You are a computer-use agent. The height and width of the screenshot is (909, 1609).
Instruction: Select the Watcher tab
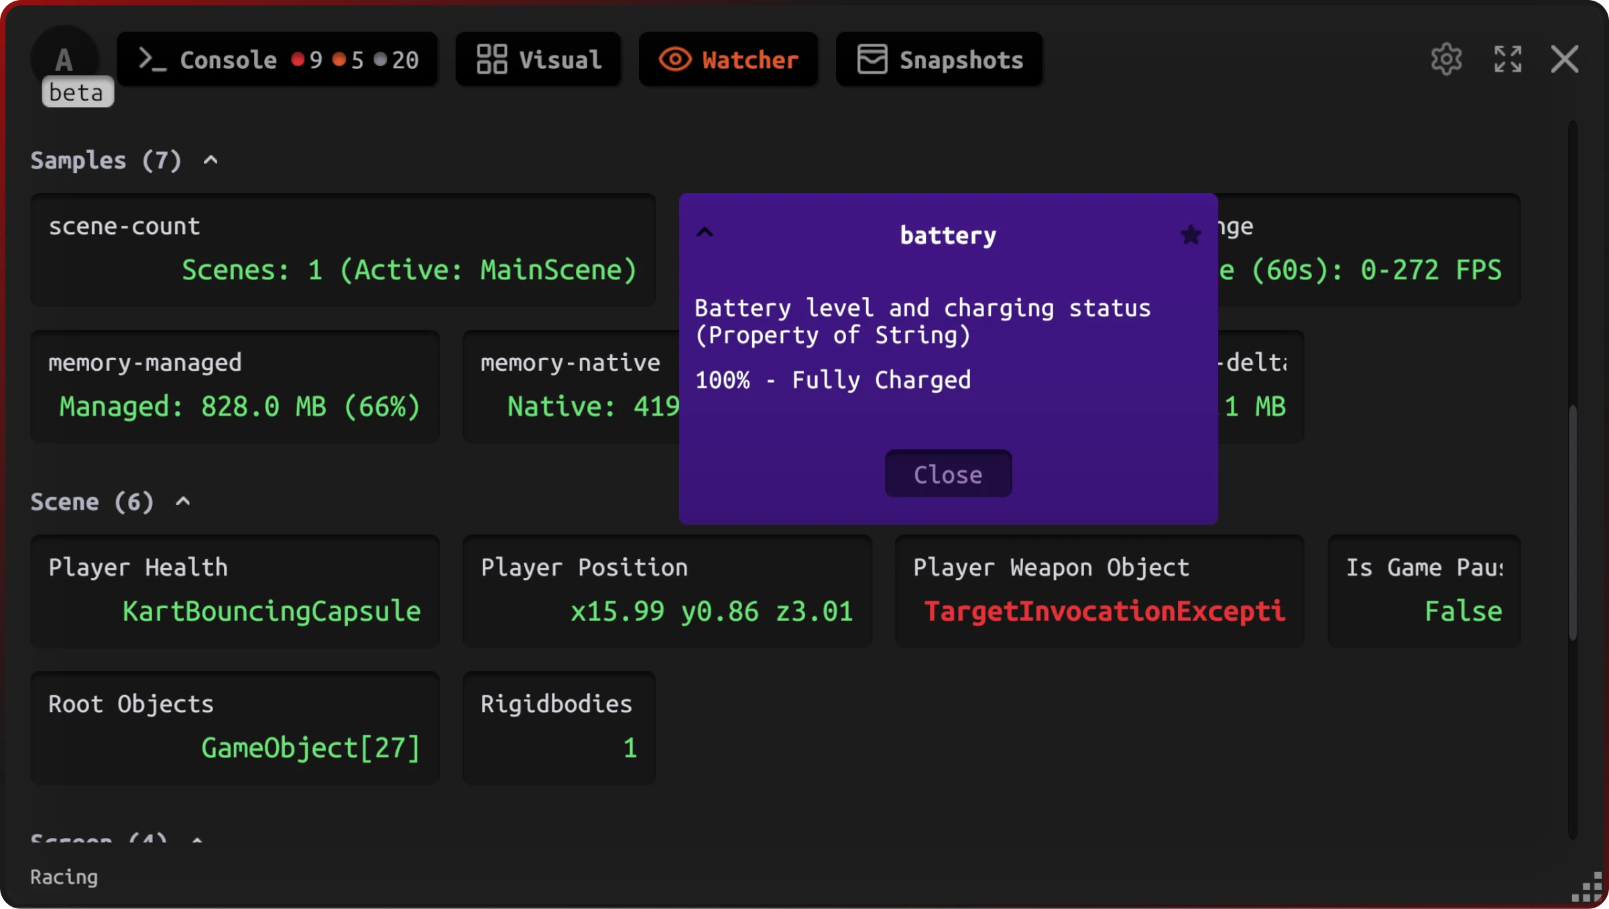coord(729,60)
